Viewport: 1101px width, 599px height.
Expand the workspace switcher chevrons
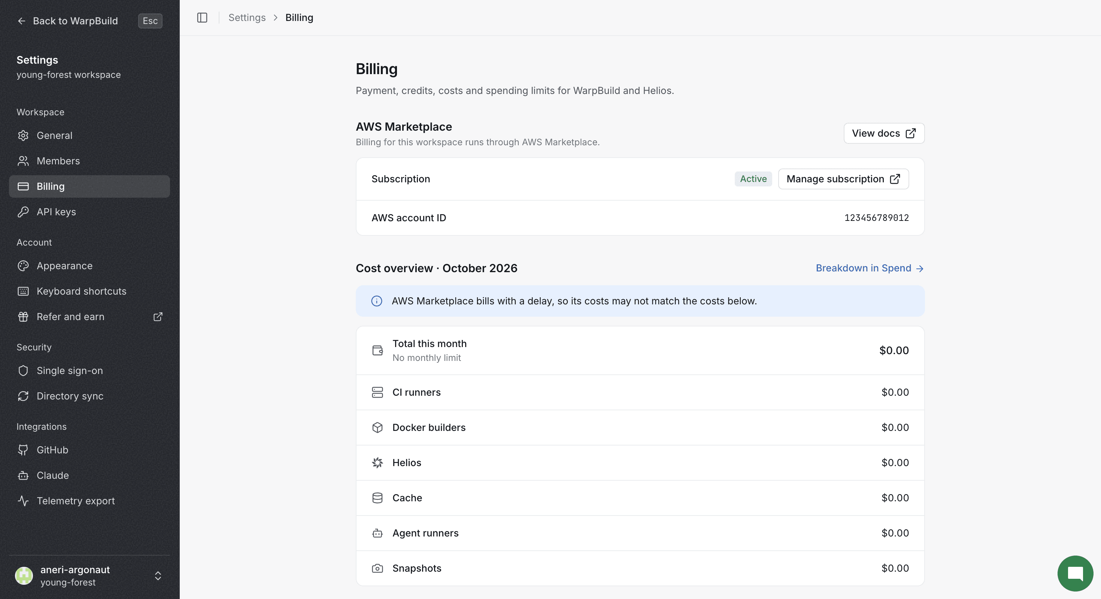click(158, 575)
